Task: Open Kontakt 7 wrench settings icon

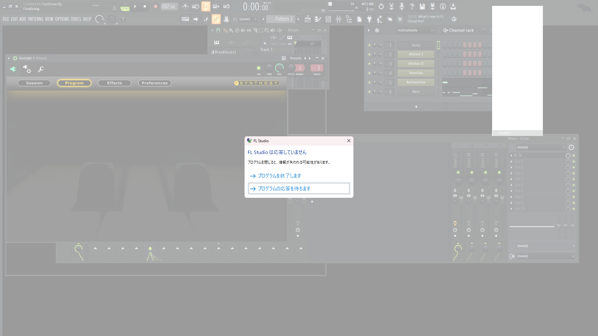Action: 41,69
